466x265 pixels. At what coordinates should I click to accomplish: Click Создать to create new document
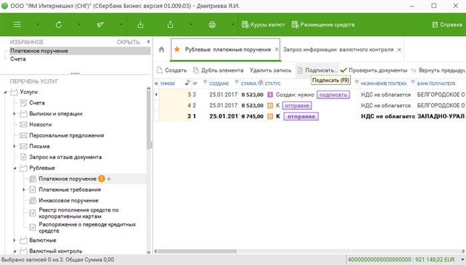click(x=172, y=71)
